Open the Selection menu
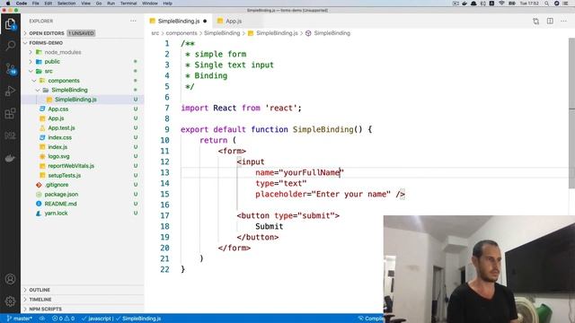 (x=66, y=4)
